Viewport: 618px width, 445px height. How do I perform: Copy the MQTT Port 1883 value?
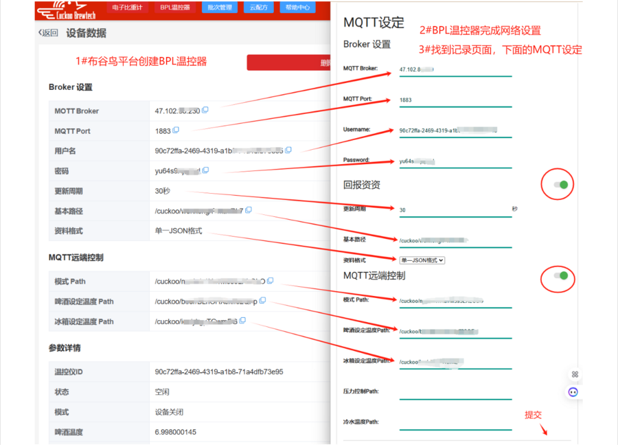(176, 130)
